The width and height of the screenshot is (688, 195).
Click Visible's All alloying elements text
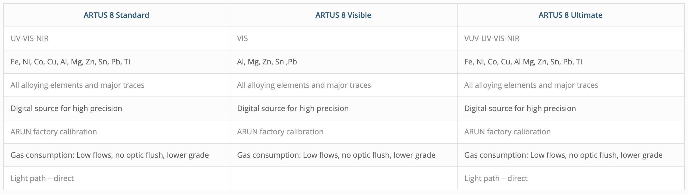304,85
